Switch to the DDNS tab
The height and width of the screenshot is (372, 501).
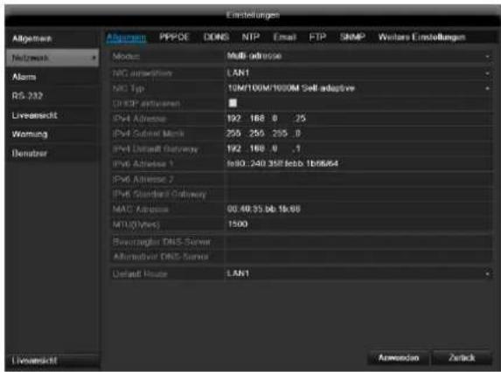(216, 37)
